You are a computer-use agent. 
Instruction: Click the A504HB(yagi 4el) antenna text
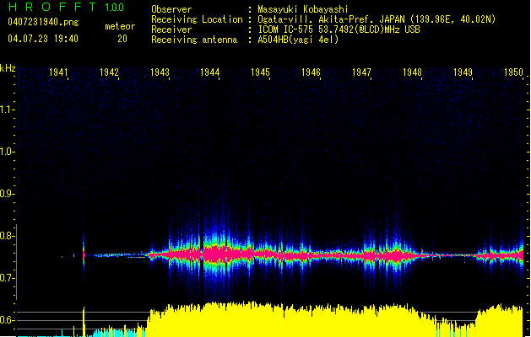[x=298, y=40]
